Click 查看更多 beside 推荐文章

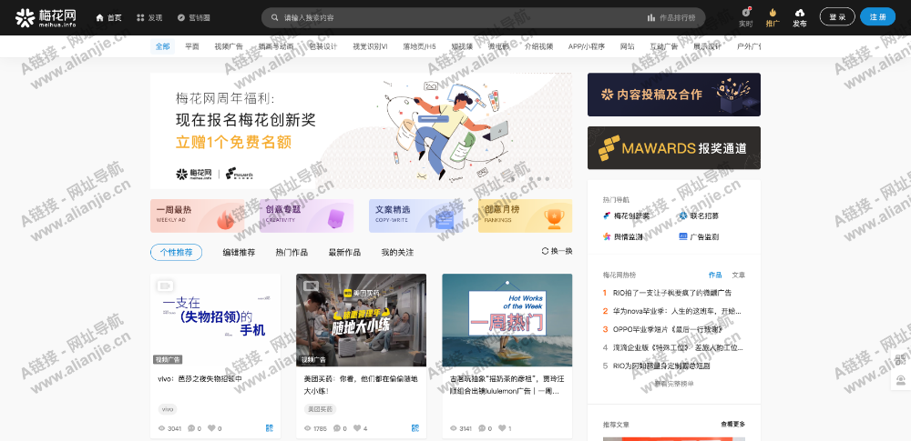(733, 424)
